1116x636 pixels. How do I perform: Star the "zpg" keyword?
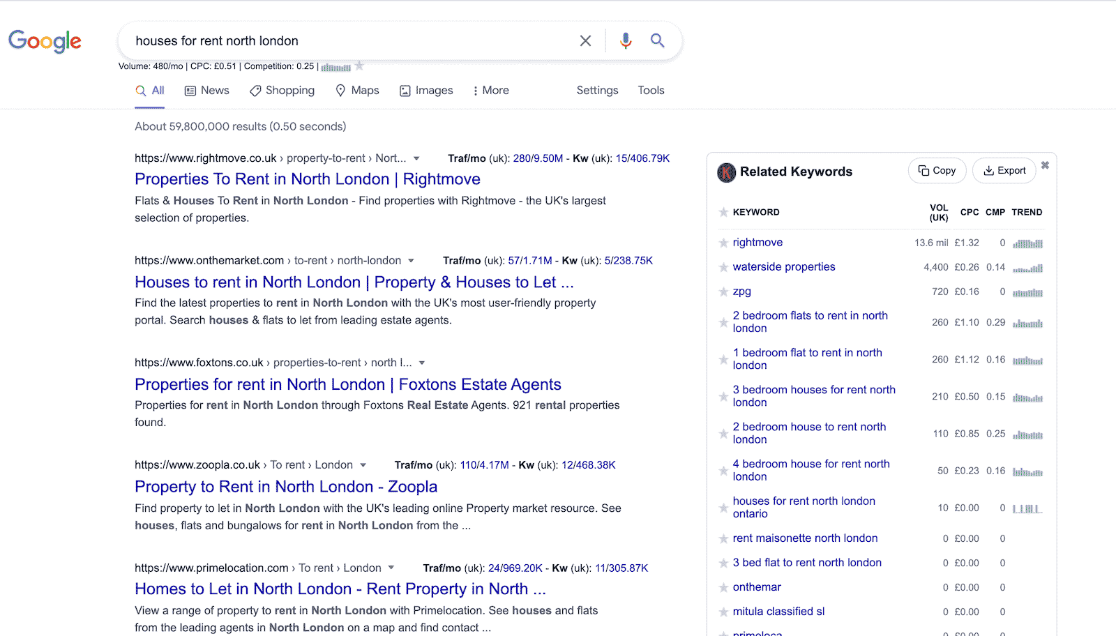click(x=723, y=291)
